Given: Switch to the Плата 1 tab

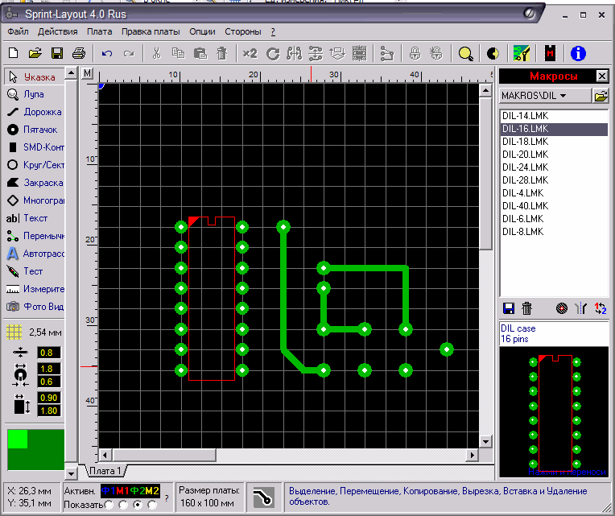Looking at the screenshot, I should (x=105, y=470).
